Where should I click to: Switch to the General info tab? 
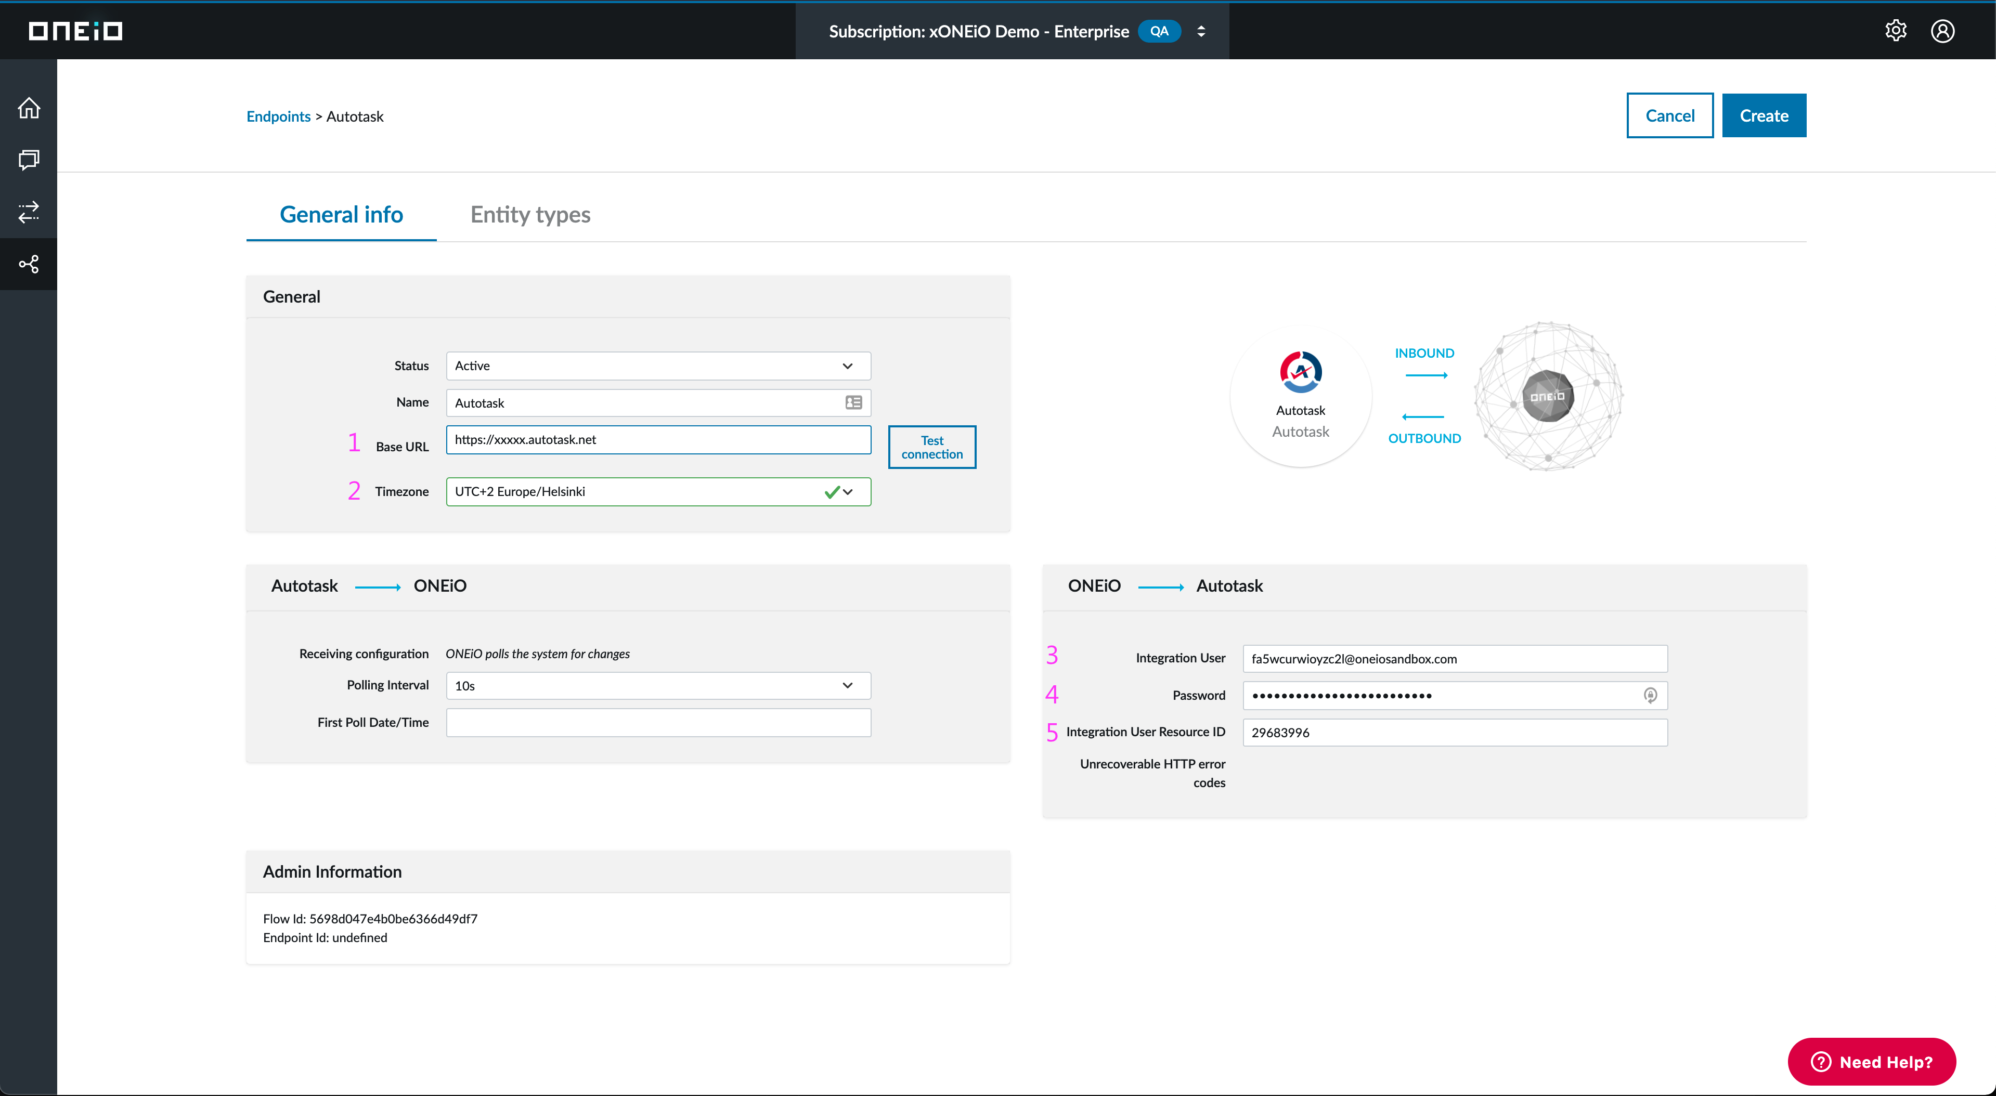pyautogui.click(x=341, y=215)
